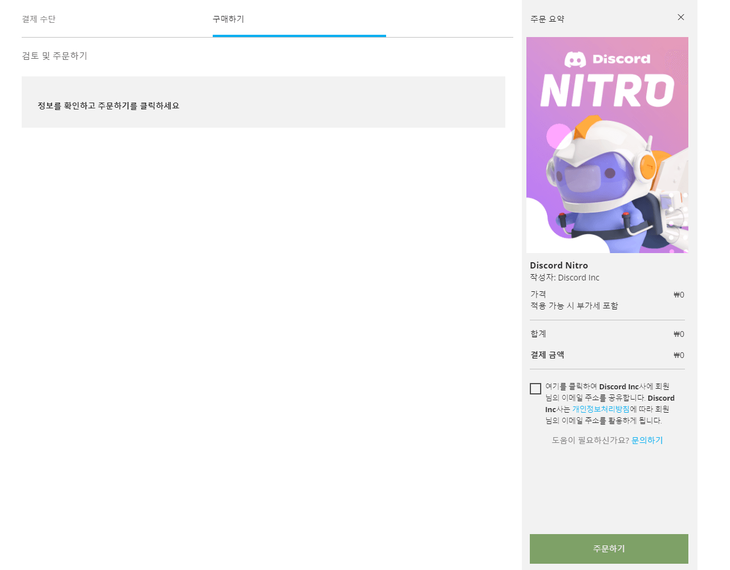
Task: Click the 문의하기 help link
Action: point(647,440)
